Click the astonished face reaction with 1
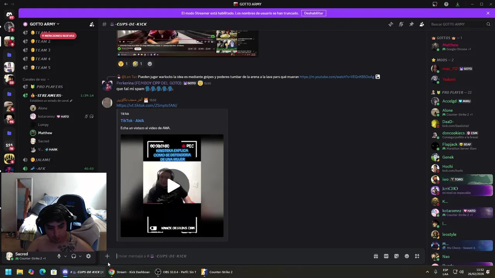This screenshot has height=278, width=495. (123, 64)
